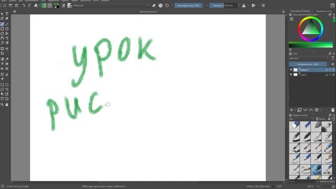Screen dimensions: 336x189
Task: Open the brush preset tag dropdown
Action: (301, 119)
